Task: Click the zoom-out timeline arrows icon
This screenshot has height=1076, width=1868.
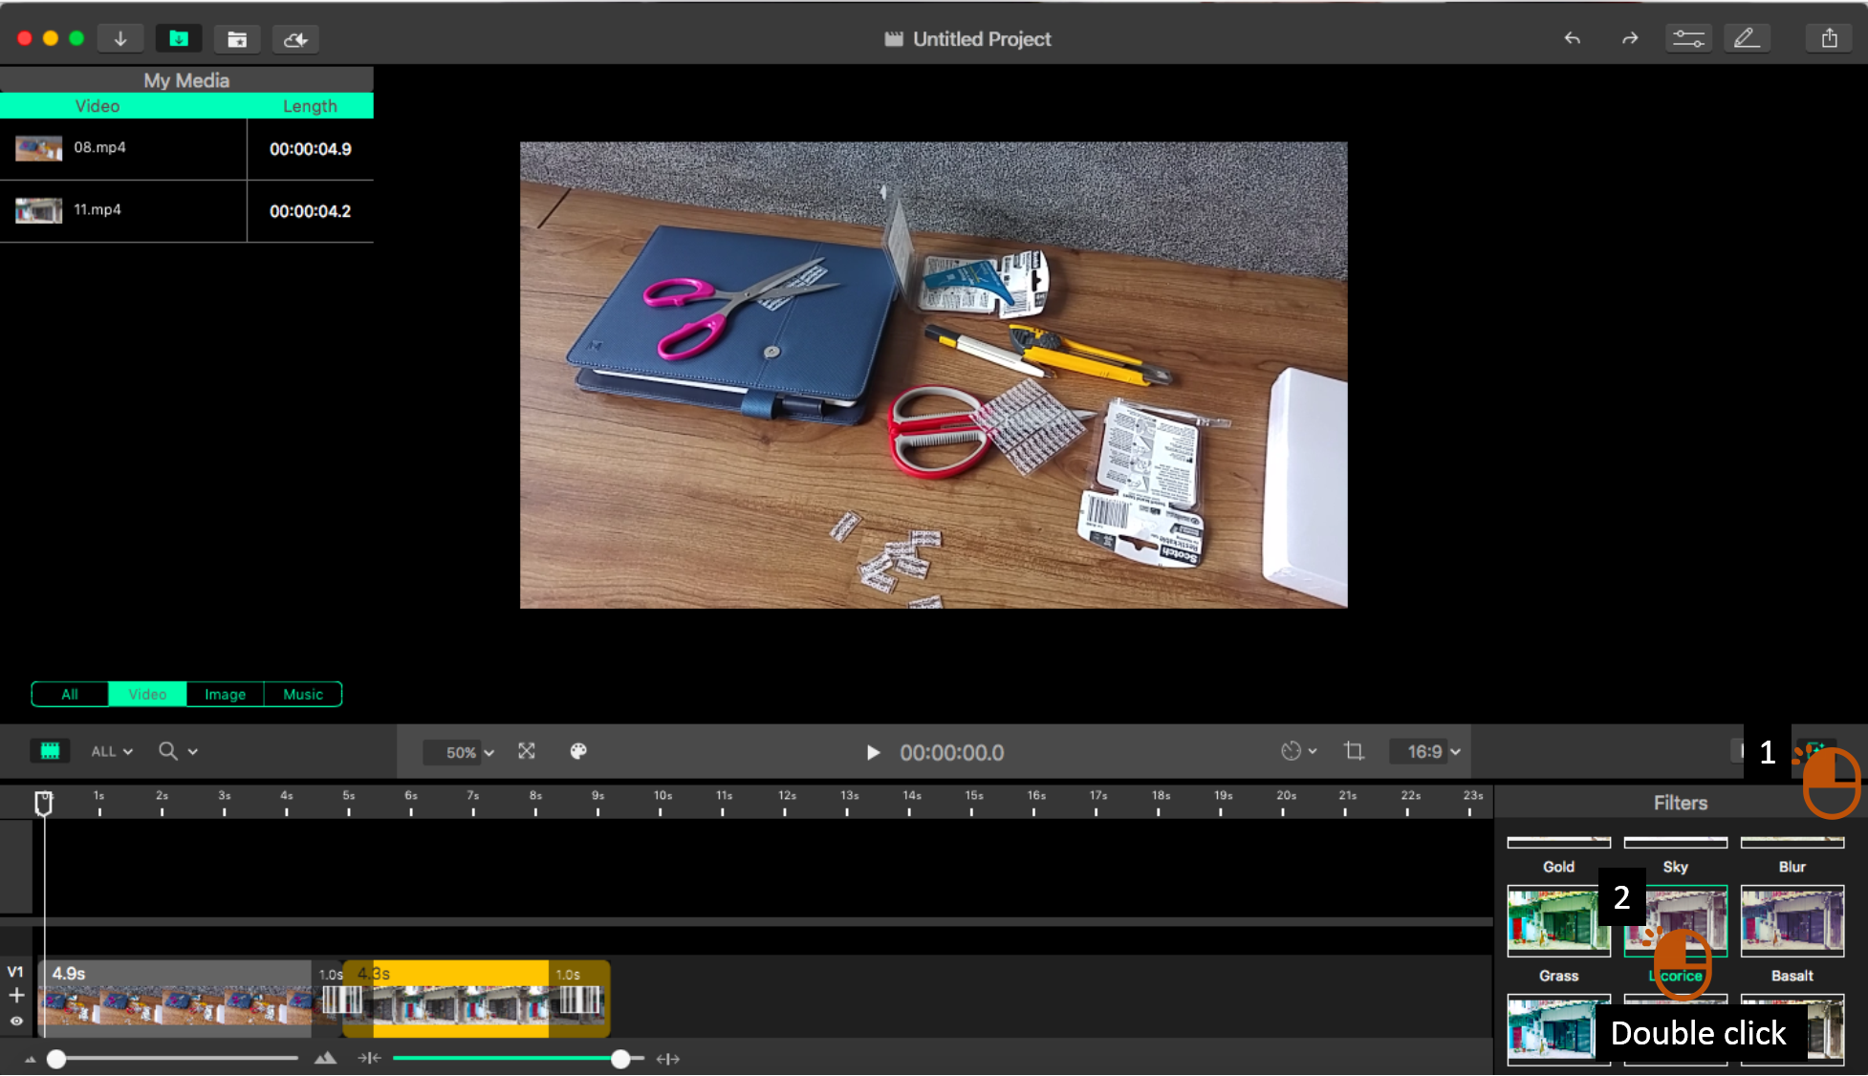Action: pos(370,1058)
